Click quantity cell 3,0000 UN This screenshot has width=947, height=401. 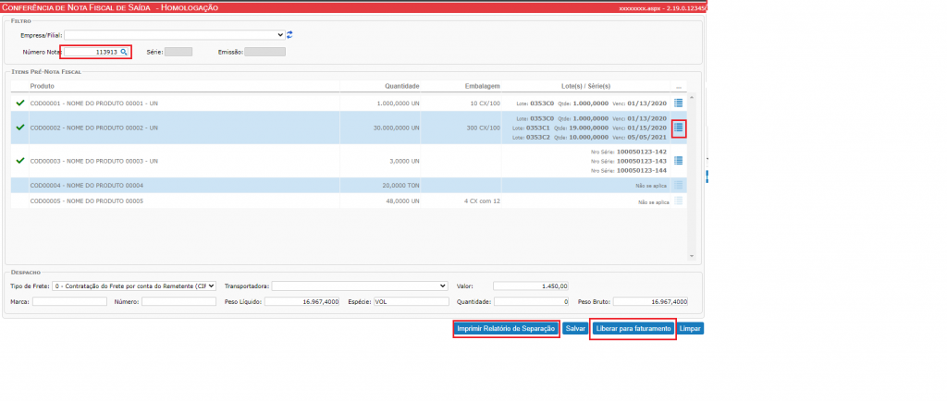403,161
